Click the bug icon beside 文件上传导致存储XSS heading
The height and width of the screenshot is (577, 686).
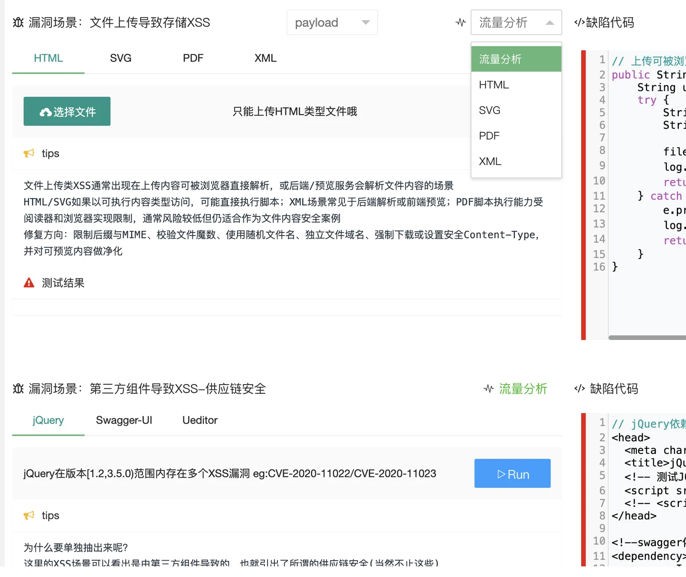(x=18, y=23)
